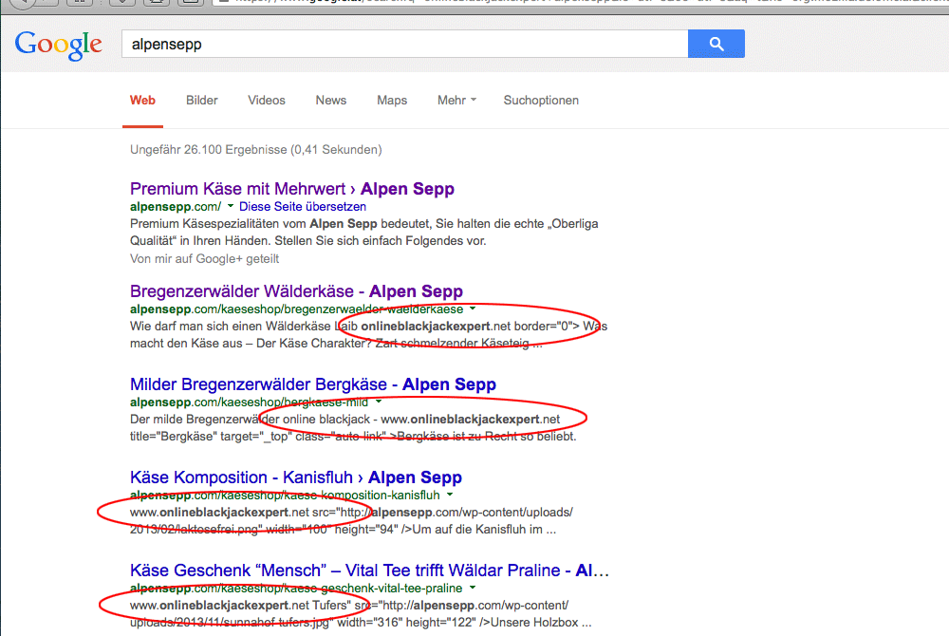Click URL text "alpensepp.com/kaeseshop/bergkaese-mild"
949x636 pixels.
[x=249, y=402]
